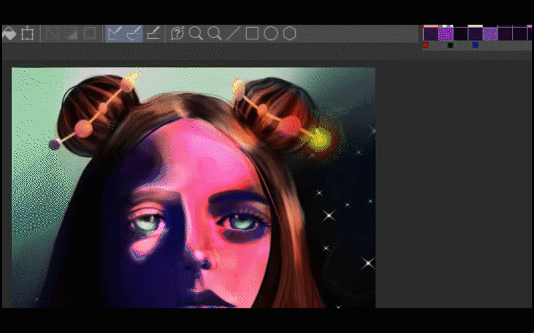This screenshot has width=534, height=333.
Task: Pick the medium purple patterned swatch
Action: (490, 34)
